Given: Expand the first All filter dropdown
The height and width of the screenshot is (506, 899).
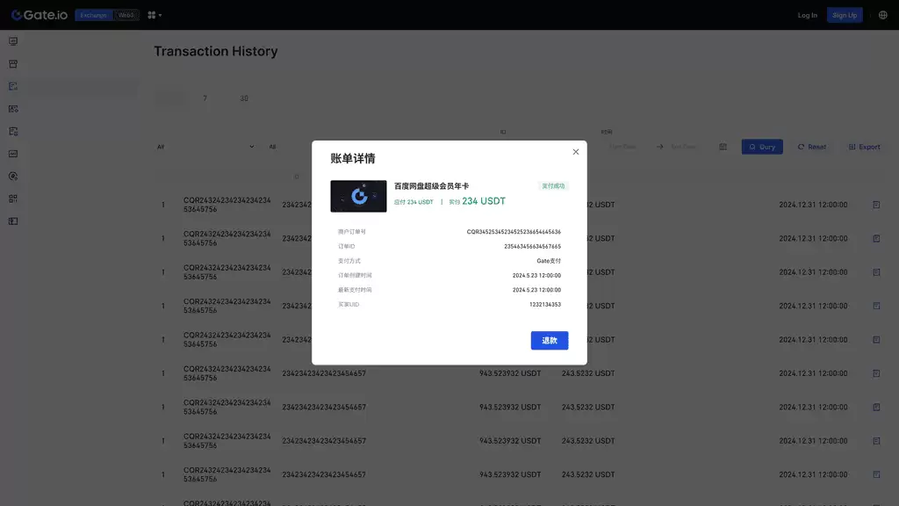Looking at the screenshot, I should point(205,147).
